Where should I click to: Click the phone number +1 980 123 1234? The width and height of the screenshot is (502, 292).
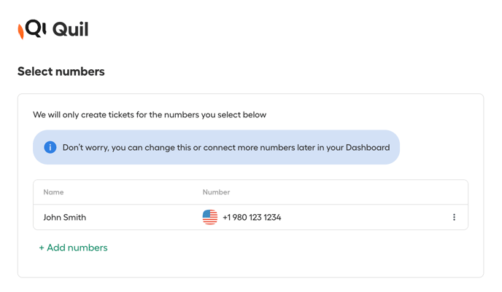(252, 217)
